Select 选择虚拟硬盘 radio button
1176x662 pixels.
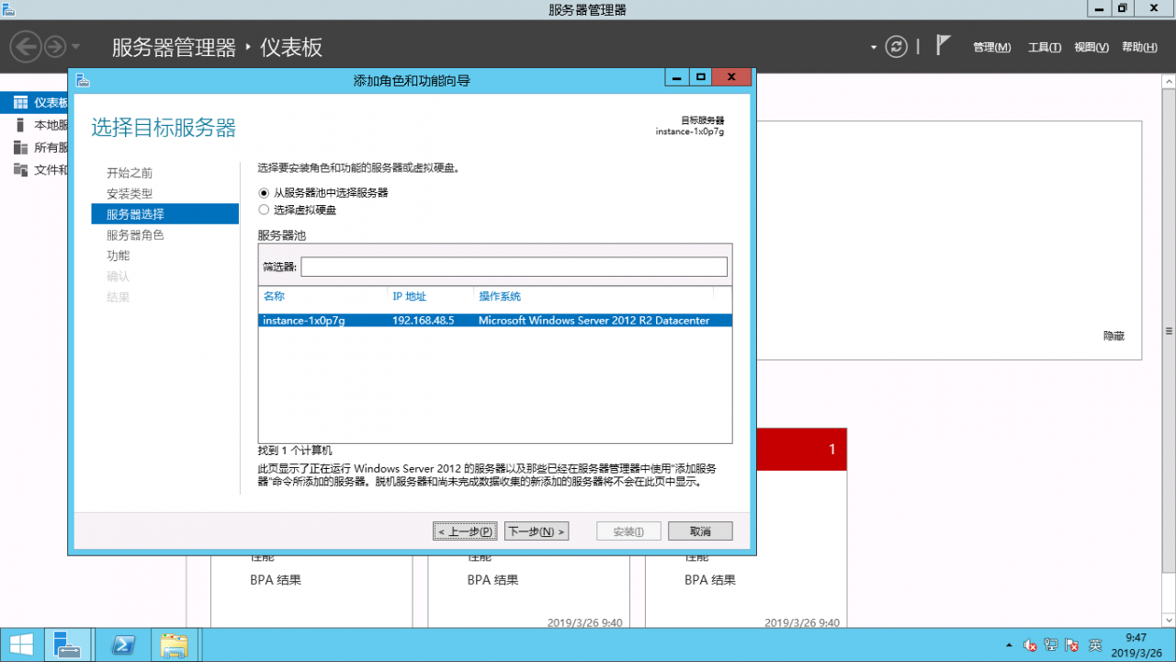pos(264,210)
